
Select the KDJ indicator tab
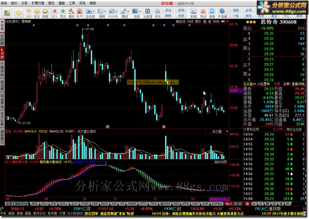tap(44, 204)
